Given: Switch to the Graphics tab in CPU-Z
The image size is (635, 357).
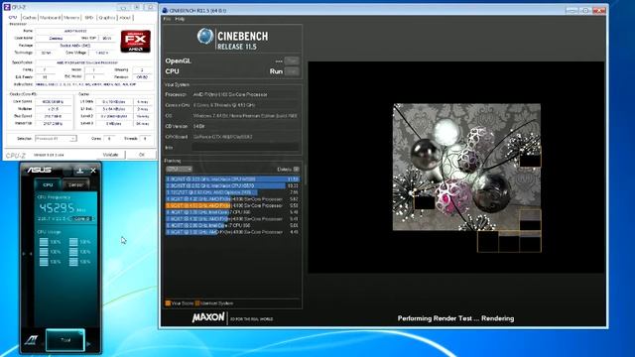Looking at the screenshot, I should pos(107,18).
